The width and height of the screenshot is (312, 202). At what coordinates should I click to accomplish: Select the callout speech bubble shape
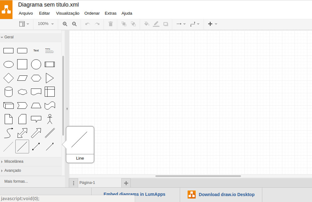point(36,119)
